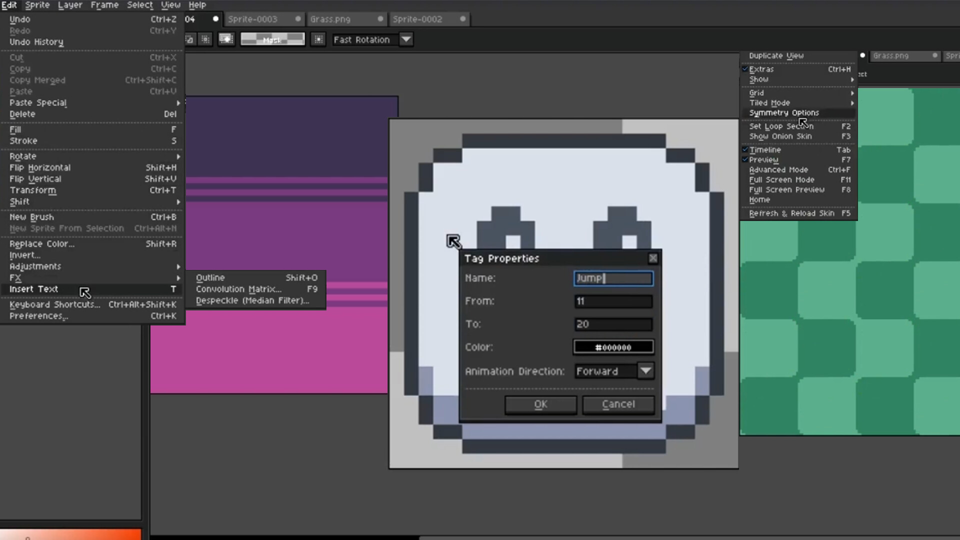This screenshot has height=540, width=960.
Task: Toggle the Extras option in the view menu
Action: [x=761, y=69]
